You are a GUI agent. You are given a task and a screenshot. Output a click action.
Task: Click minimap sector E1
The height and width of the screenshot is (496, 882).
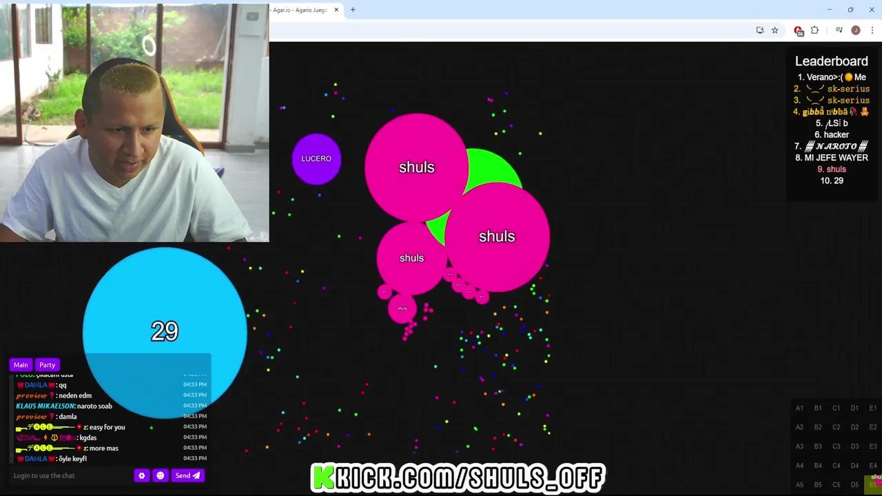(x=873, y=408)
